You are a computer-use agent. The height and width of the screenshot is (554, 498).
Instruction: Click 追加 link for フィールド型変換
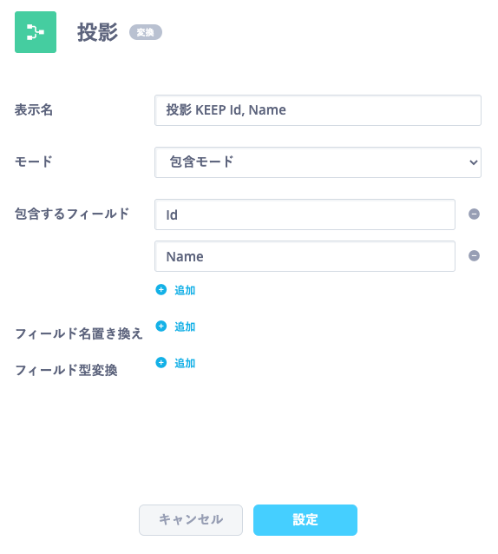pyautogui.click(x=185, y=363)
